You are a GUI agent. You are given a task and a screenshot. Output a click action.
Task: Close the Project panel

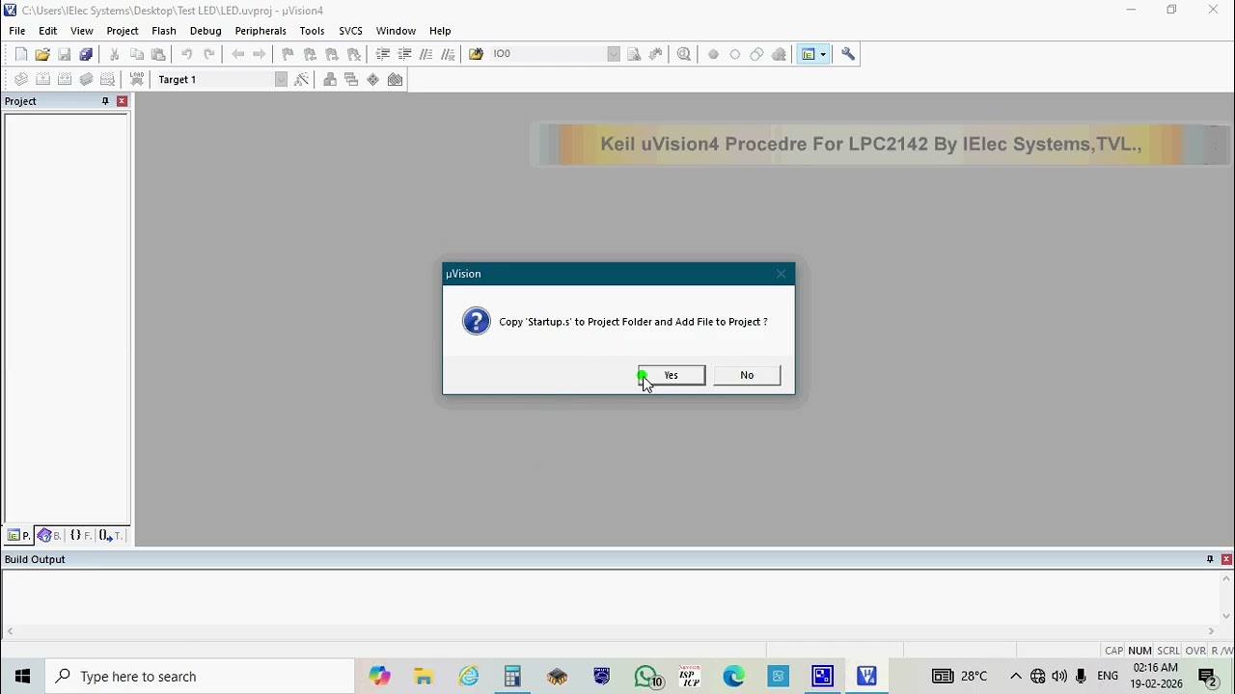[x=122, y=101]
